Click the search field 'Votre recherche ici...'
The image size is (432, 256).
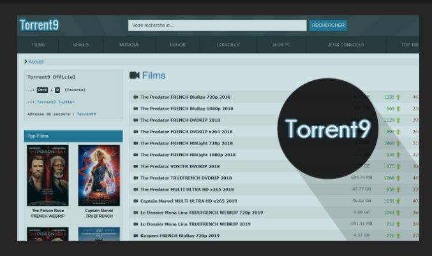tap(217, 25)
